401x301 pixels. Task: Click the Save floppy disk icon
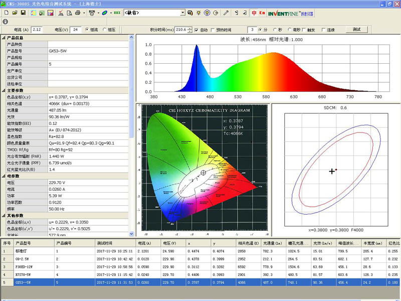(24, 13)
